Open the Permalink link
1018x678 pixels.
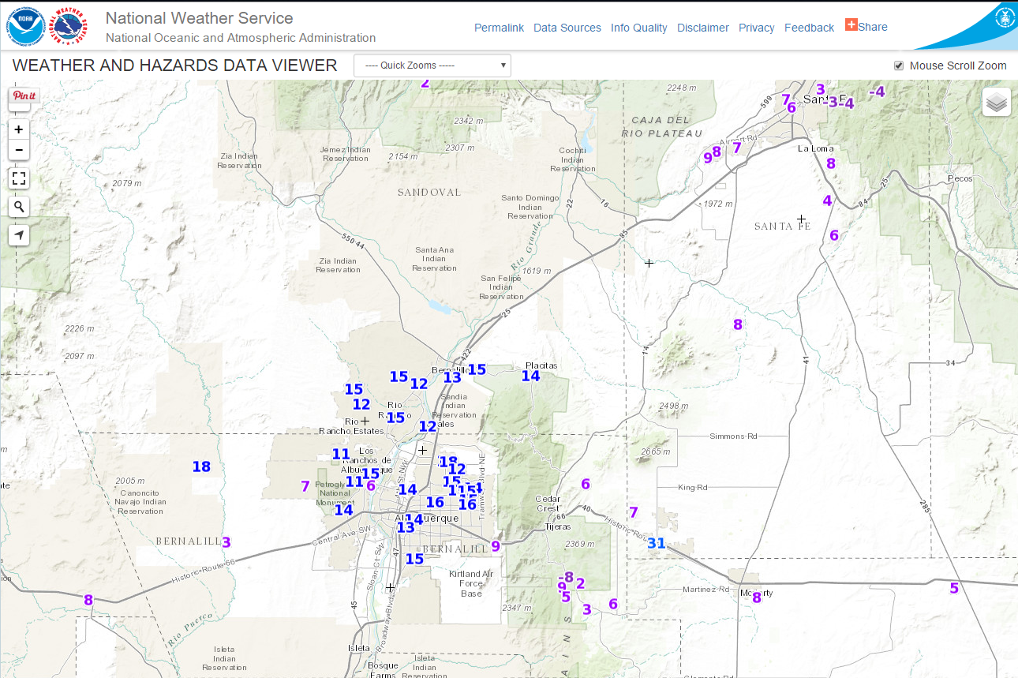499,28
